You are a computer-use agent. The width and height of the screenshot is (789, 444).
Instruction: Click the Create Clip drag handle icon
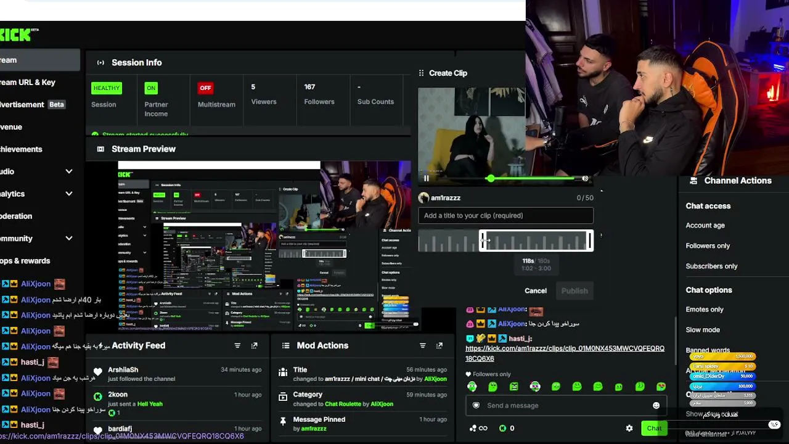(x=422, y=73)
